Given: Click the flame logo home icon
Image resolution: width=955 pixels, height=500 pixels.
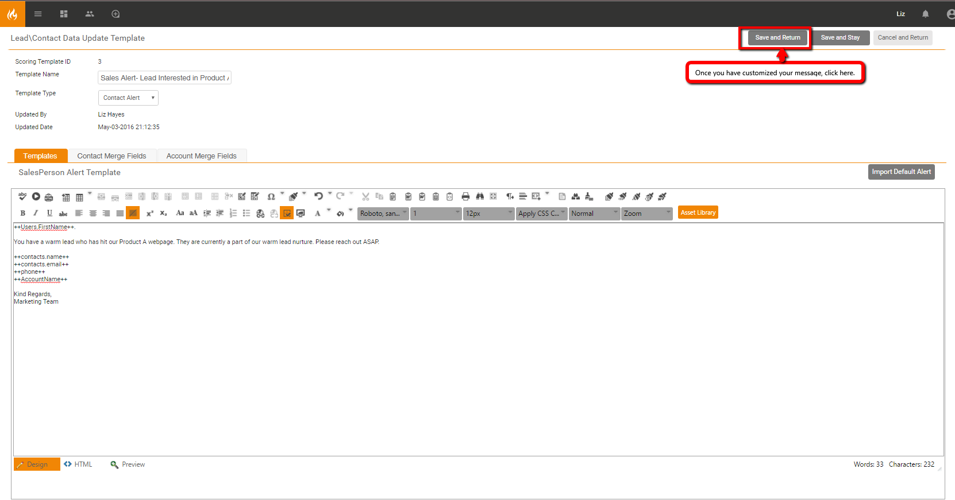Looking at the screenshot, I should (x=13, y=14).
